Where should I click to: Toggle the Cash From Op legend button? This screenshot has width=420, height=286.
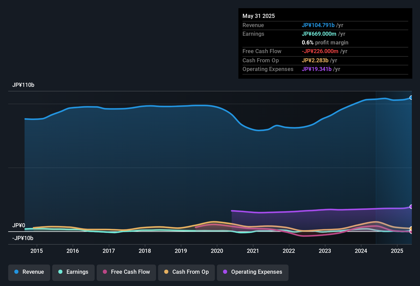click(186, 272)
